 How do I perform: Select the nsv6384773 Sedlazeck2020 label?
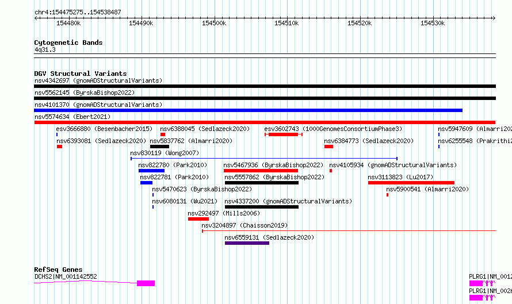pyautogui.click(x=369, y=141)
